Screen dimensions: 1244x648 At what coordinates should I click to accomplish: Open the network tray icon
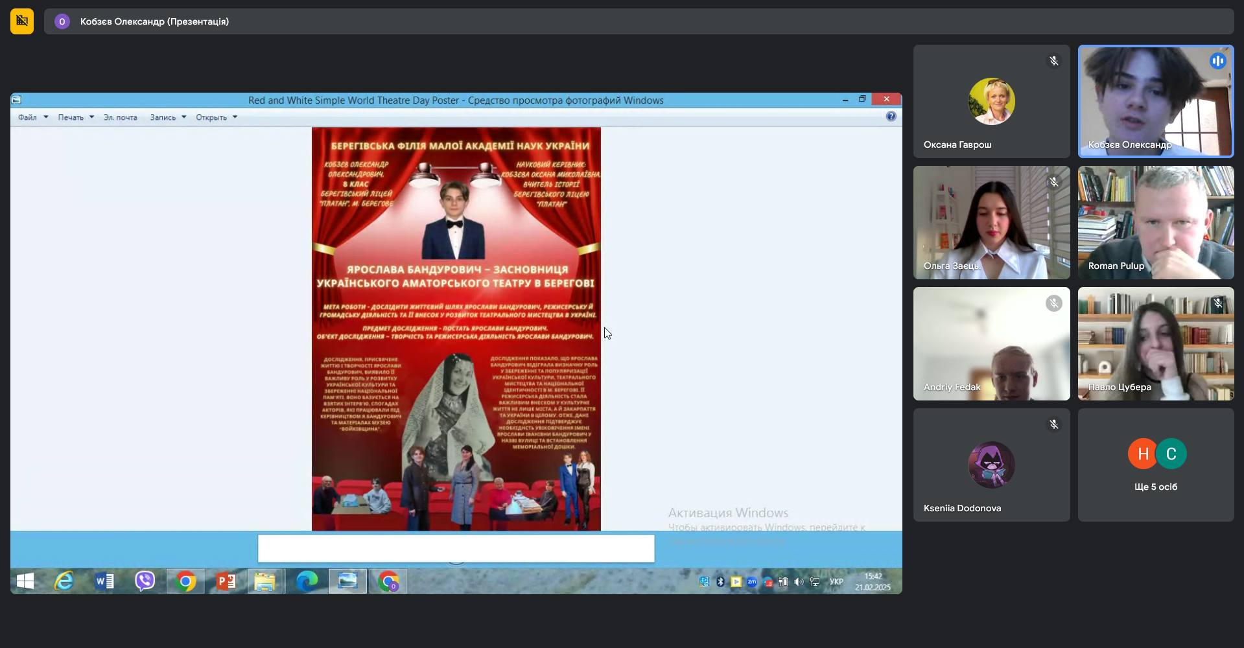[x=815, y=582]
